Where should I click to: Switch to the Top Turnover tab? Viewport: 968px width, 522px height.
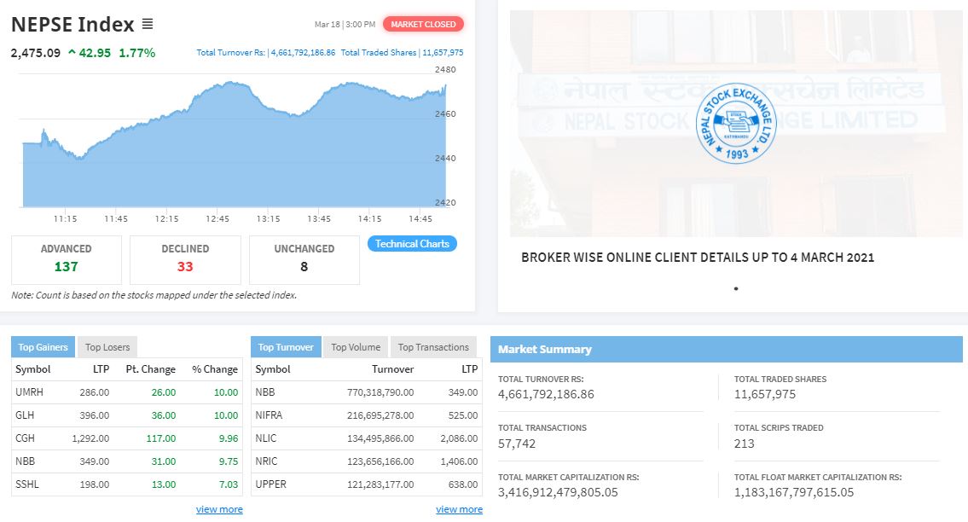click(x=286, y=347)
